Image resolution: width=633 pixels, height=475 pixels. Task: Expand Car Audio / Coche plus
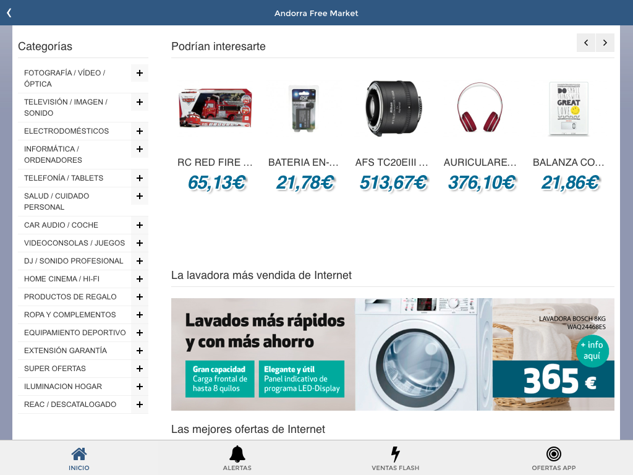[140, 225]
